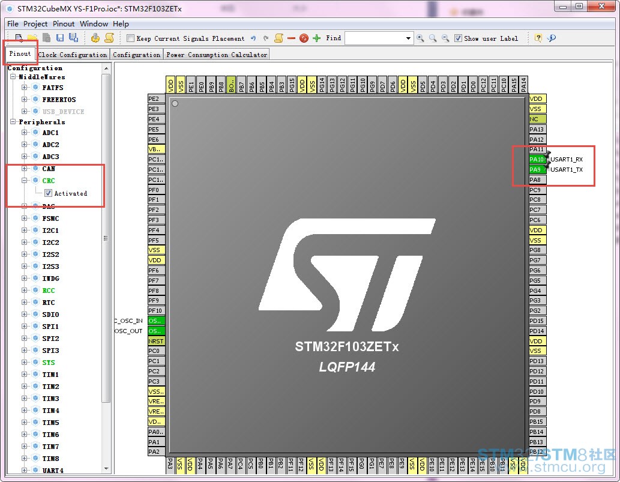Toggle Keep Current Signals Placement checkbox
This screenshot has height=482, width=620.
tap(130, 38)
